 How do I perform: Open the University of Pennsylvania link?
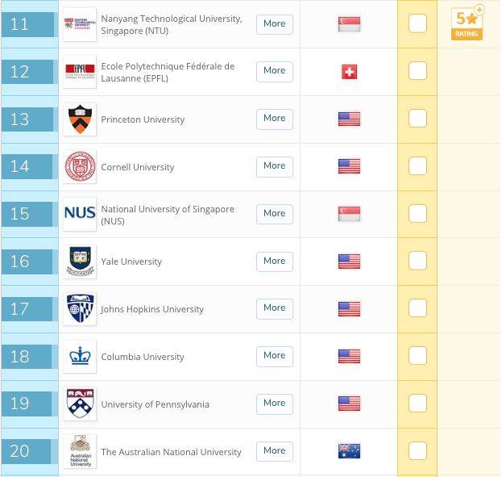[155, 404]
